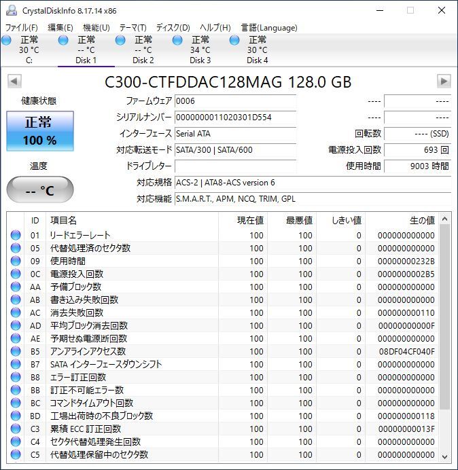Click the blue status icon for attribute 05
This screenshot has height=470, width=458.
pyautogui.click(x=16, y=248)
